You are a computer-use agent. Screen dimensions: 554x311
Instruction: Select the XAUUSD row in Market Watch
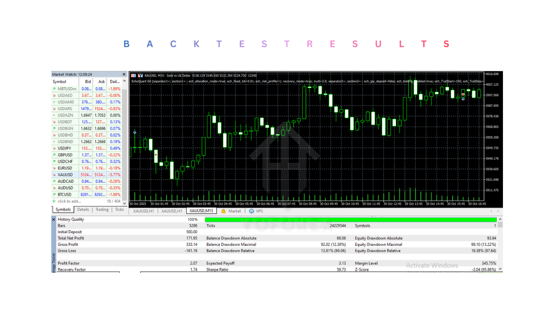tap(65, 175)
